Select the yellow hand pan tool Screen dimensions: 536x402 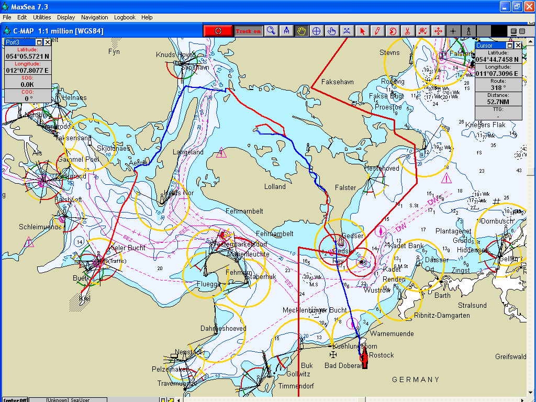coord(301,31)
